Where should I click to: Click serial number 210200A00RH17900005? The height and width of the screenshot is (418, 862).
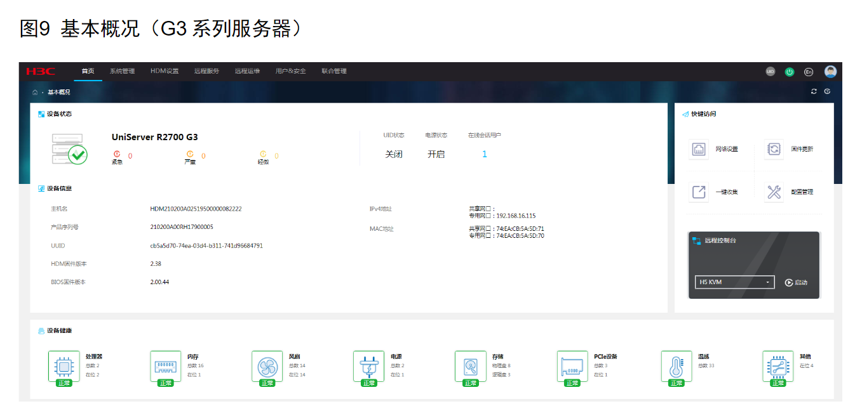pos(182,226)
